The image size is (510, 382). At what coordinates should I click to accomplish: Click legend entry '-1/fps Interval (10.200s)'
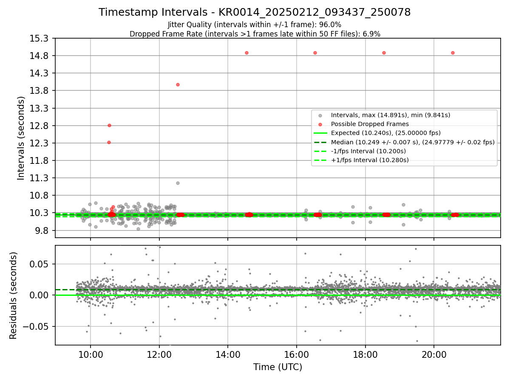(x=368, y=151)
